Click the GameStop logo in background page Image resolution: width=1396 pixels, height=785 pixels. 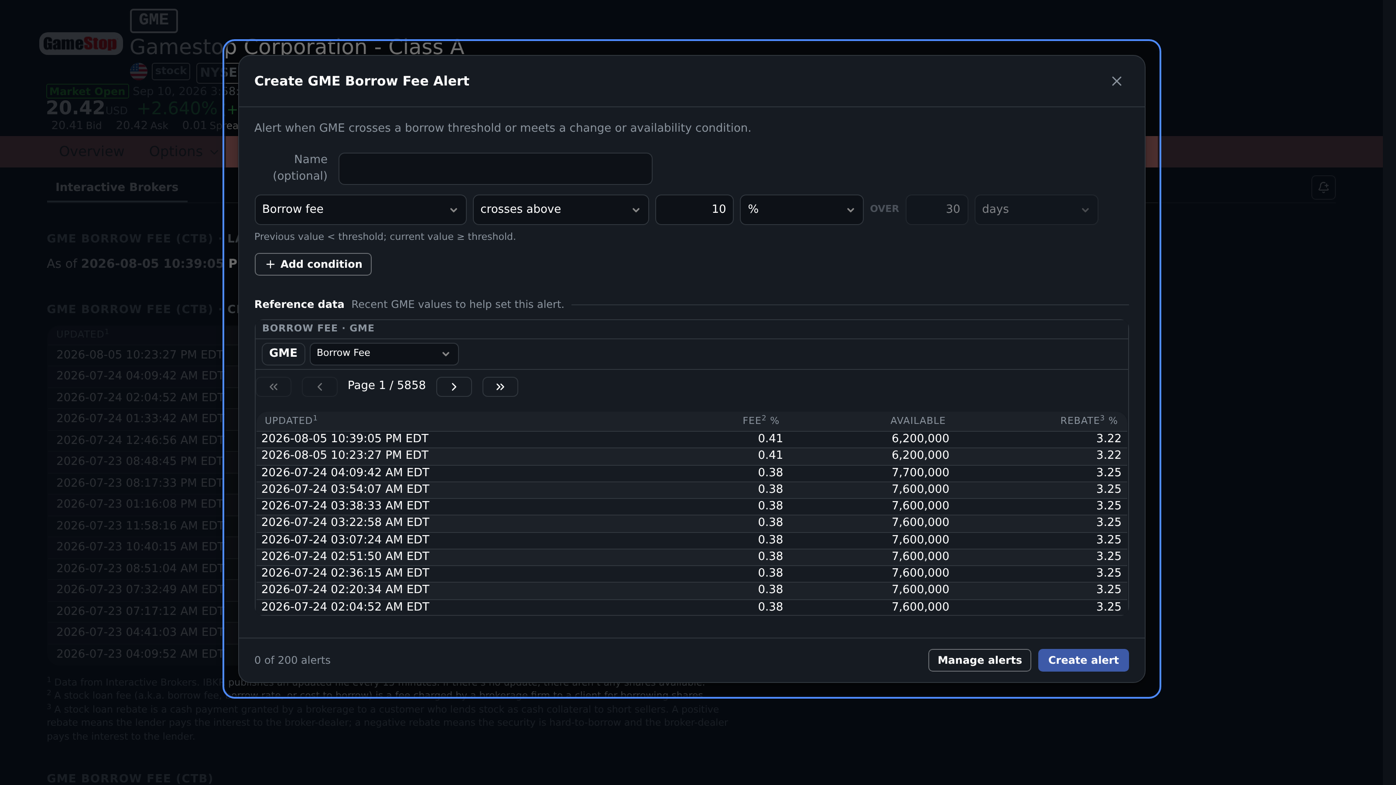click(81, 43)
